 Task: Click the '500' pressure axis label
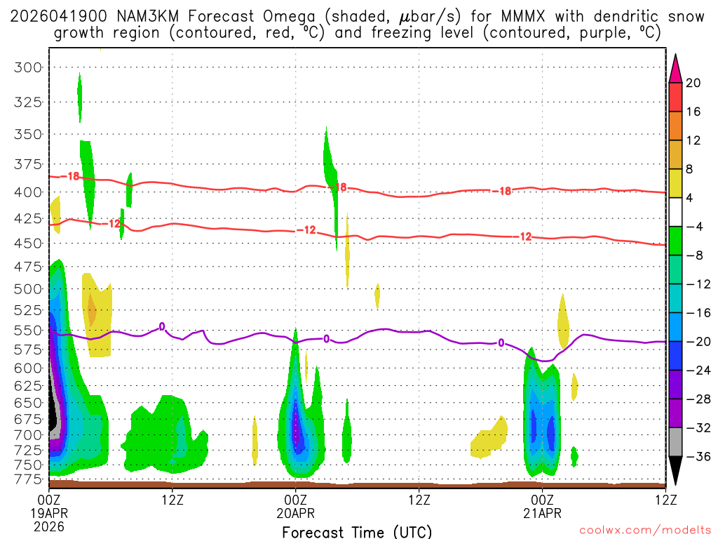coord(28,289)
